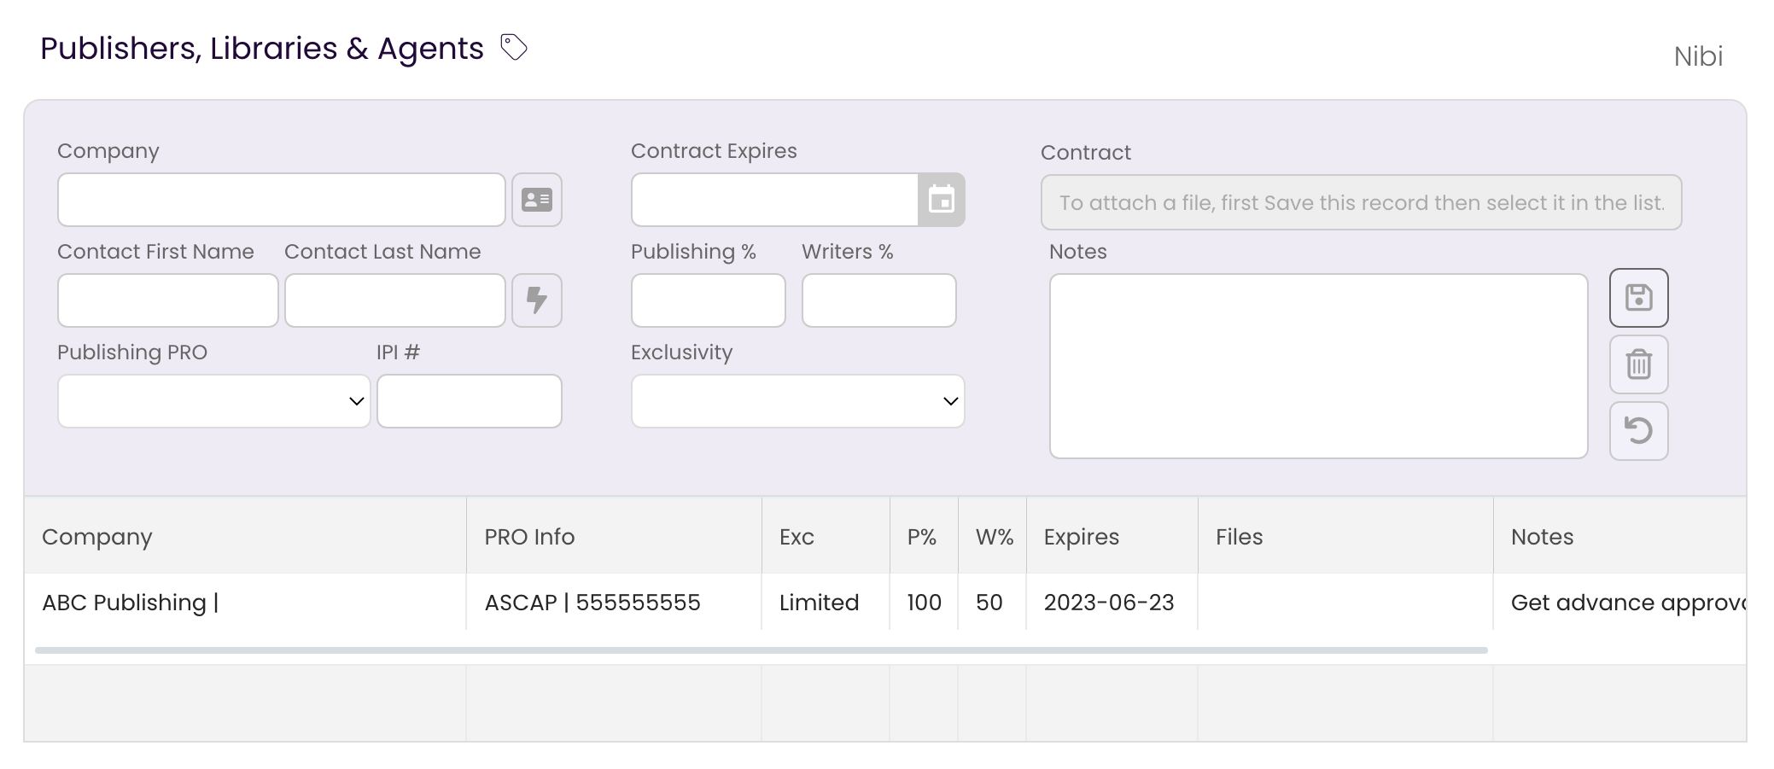Click the Company column header

coord(246,536)
